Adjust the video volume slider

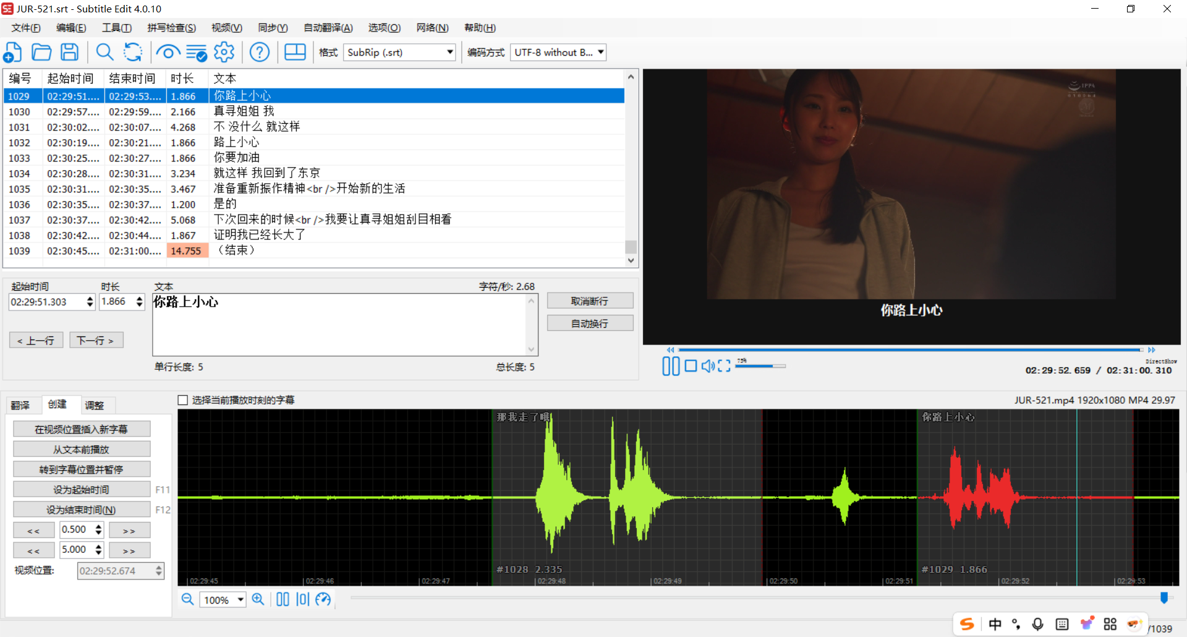(760, 366)
